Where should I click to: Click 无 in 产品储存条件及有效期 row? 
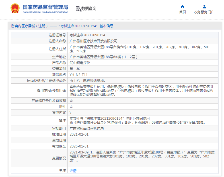tap(71, 101)
